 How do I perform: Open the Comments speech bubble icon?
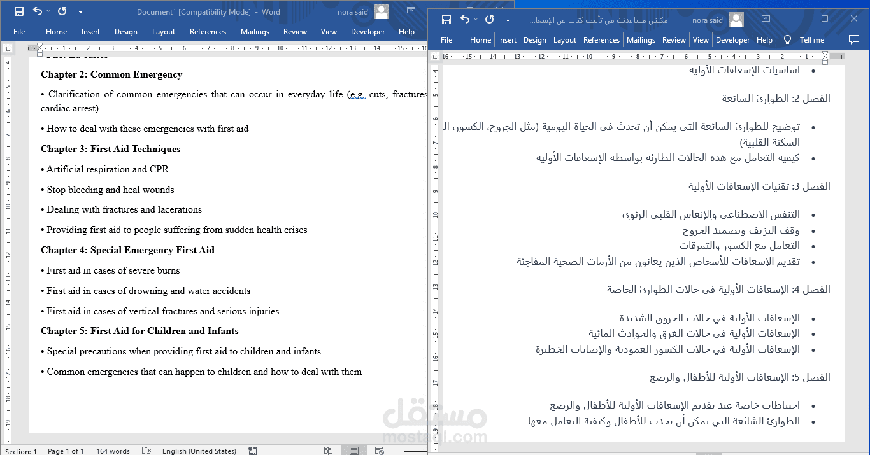tap(854, 40)
